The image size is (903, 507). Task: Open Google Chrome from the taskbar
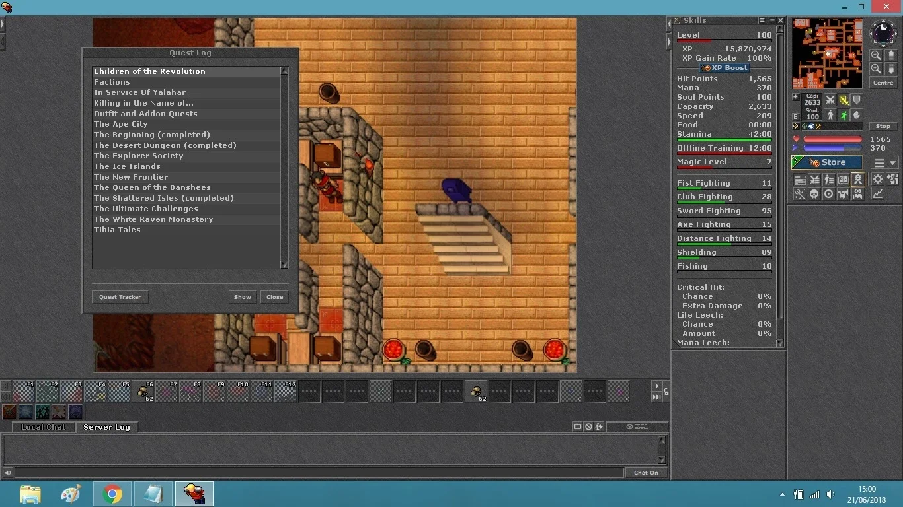click(112, 494)
